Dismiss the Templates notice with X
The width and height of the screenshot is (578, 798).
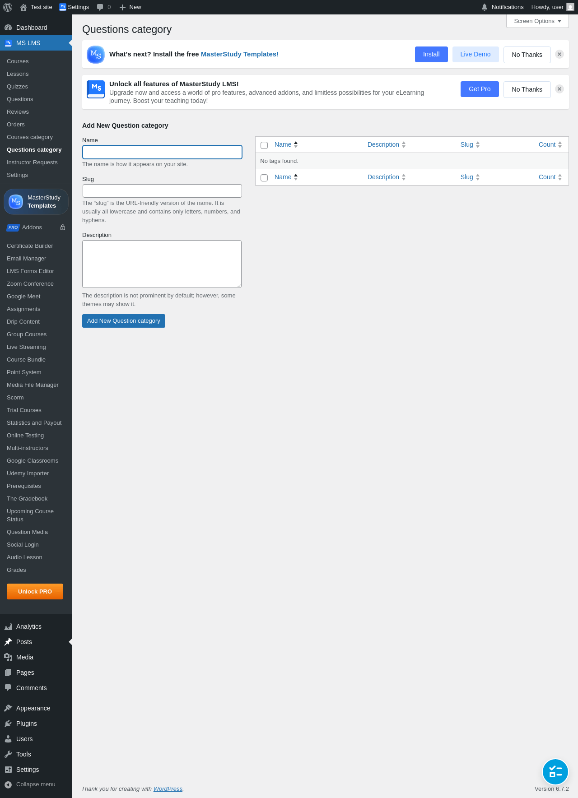(x=559, y=54)
